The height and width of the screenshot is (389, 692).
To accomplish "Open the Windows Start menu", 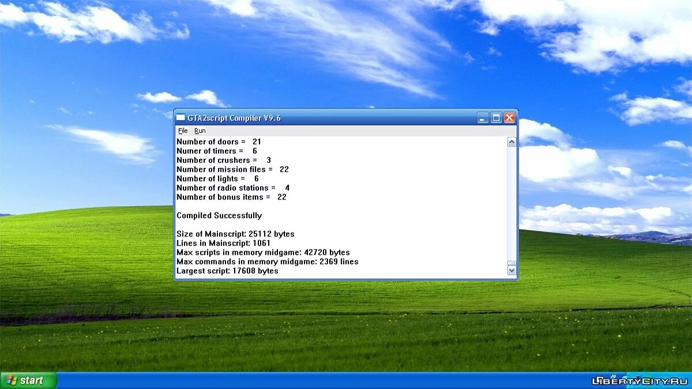I will pyautogui.click(x=29, y=380).
